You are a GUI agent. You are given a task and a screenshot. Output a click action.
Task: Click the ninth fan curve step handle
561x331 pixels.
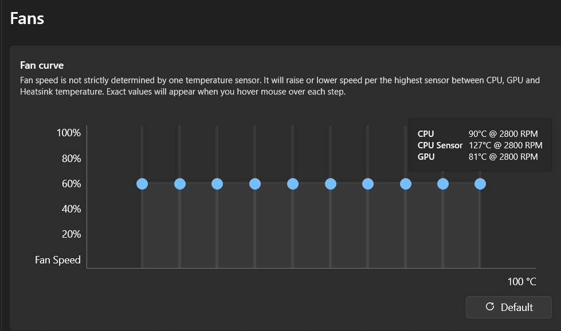coord(443,184)
